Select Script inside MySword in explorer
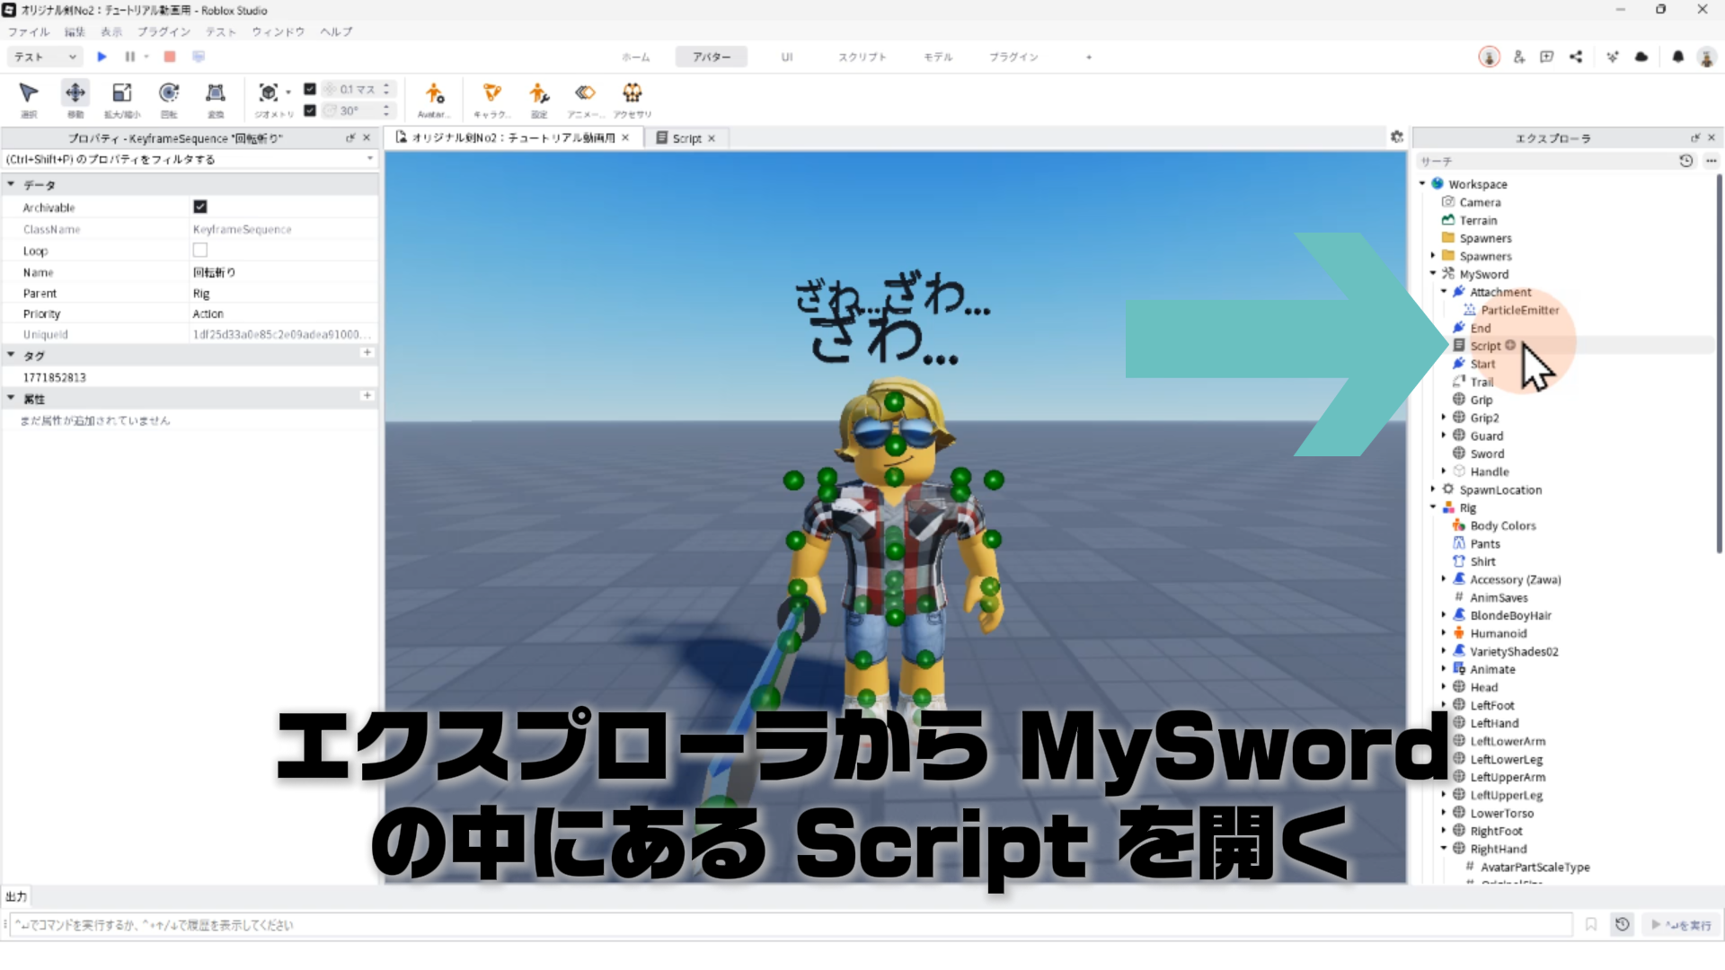 point(1485,346)
